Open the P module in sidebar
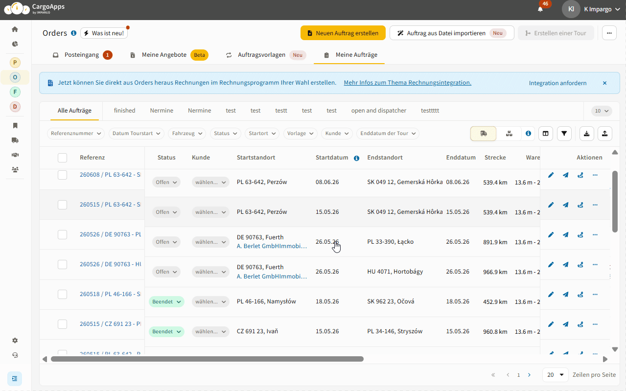 [x=15, y=63]
